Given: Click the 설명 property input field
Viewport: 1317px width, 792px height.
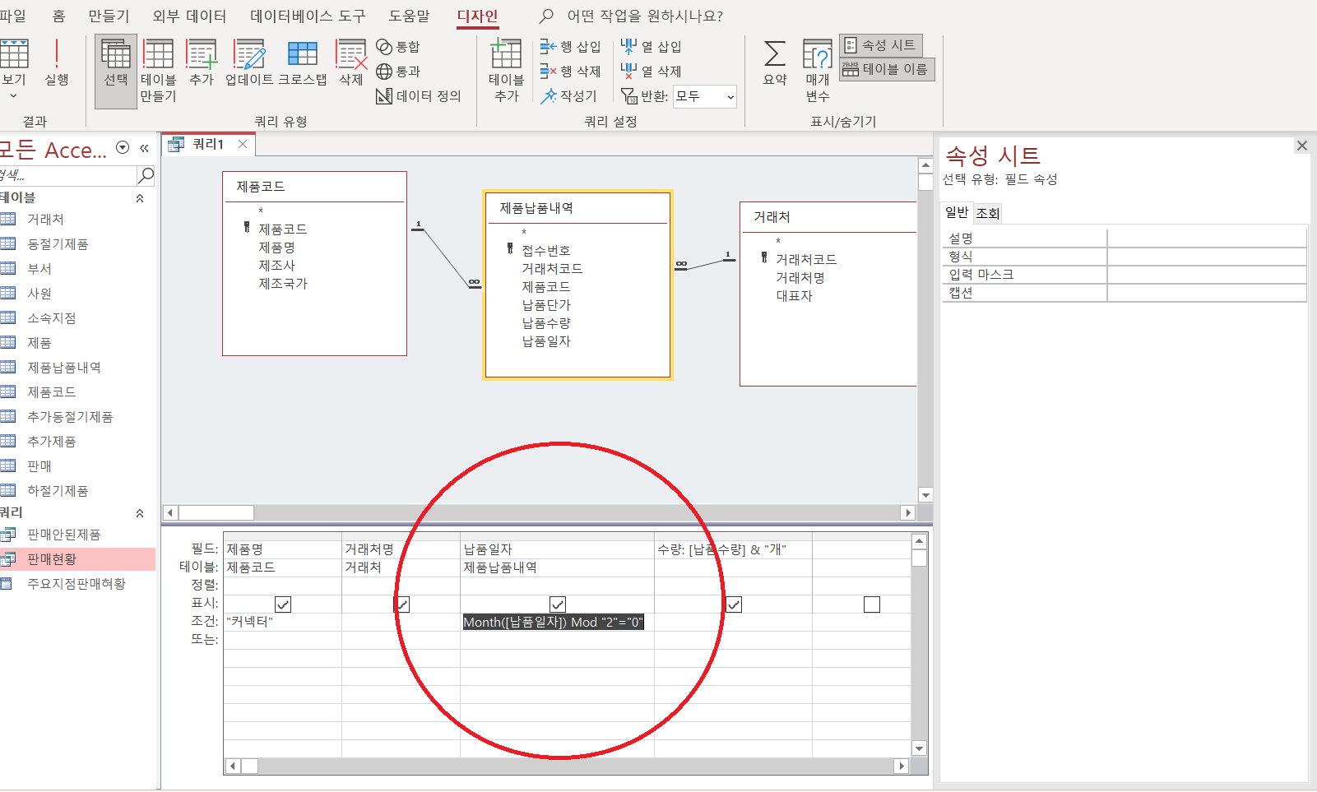Looking at the screenshot, I should 1206,239.
